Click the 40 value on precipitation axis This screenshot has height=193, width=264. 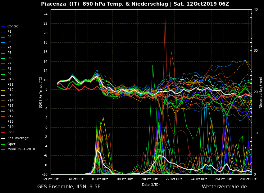(x=256, y=10)
